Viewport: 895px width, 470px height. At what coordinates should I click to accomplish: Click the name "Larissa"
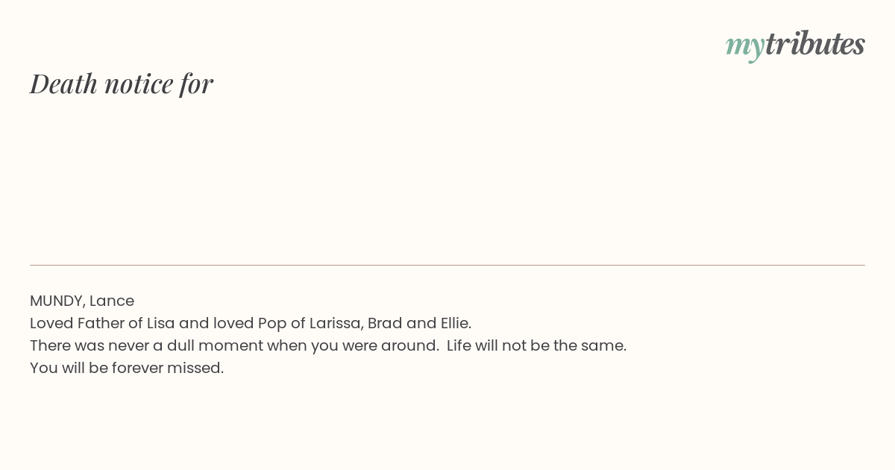coord(336,324)
